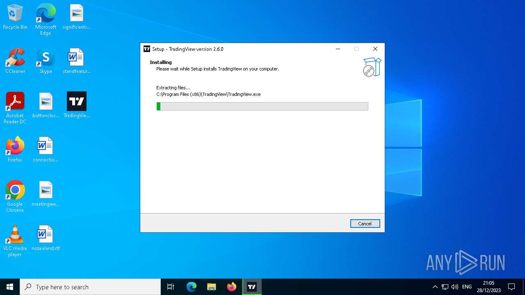The height and width of the screenshot is (295, 525).
Task: Select the buttonclos image file
Action: [46, 106]
